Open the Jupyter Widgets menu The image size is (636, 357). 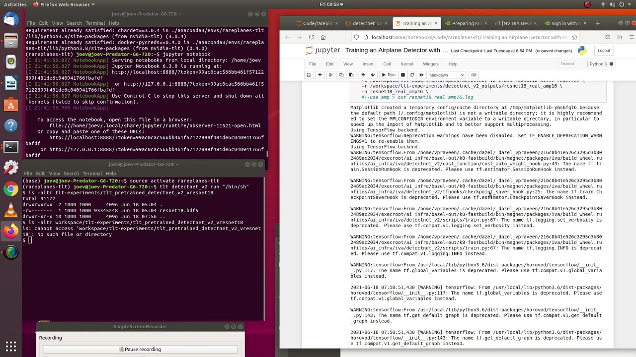[431, 64]
